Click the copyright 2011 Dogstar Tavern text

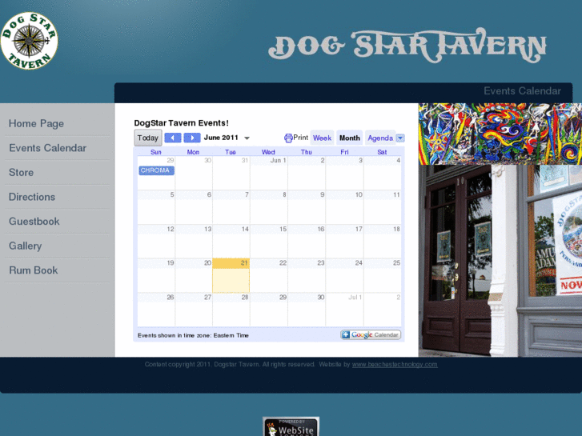click(230, 364)
